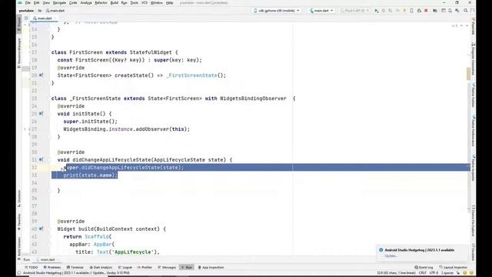Click the override gutter icon at line 25
Image resolution: width=492 pixels, height=277 pixels.
click(x=41, y=114)
